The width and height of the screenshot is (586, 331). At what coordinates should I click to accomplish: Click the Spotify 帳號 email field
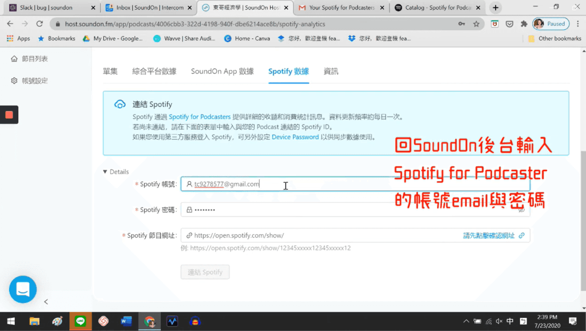point(355,184)
